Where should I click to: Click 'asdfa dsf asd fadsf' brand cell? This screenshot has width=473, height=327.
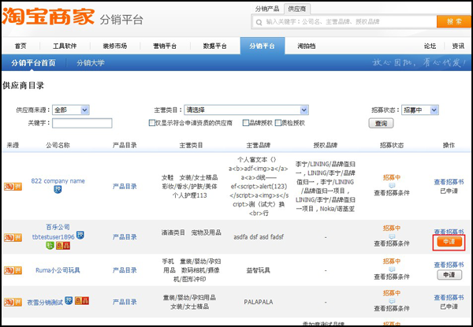(259, 237)
